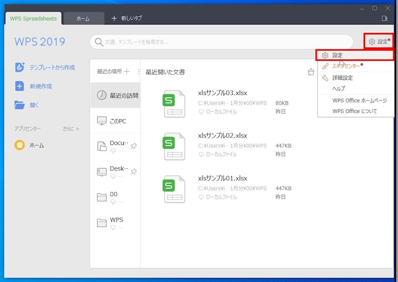The width and height of the screenshot is (398, 282).
Task: Open more options beside 最近の場所
Action: [139, 72]
